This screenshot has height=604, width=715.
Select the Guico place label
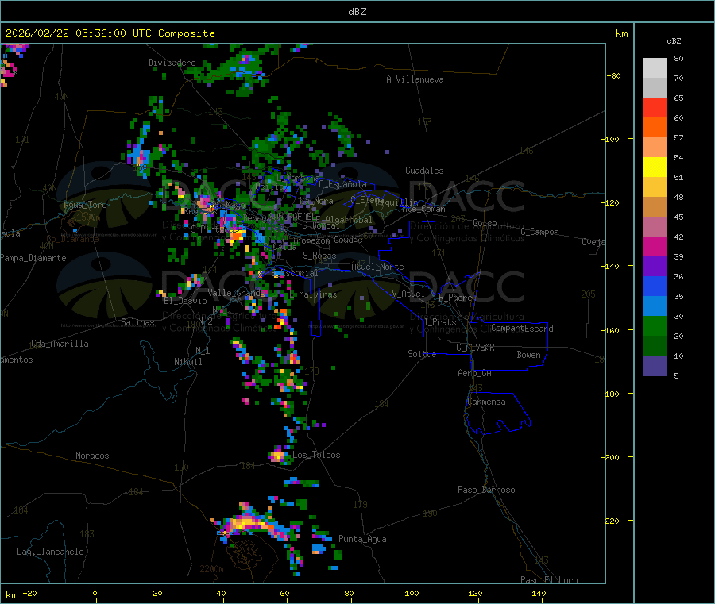[x=485, y=223]
